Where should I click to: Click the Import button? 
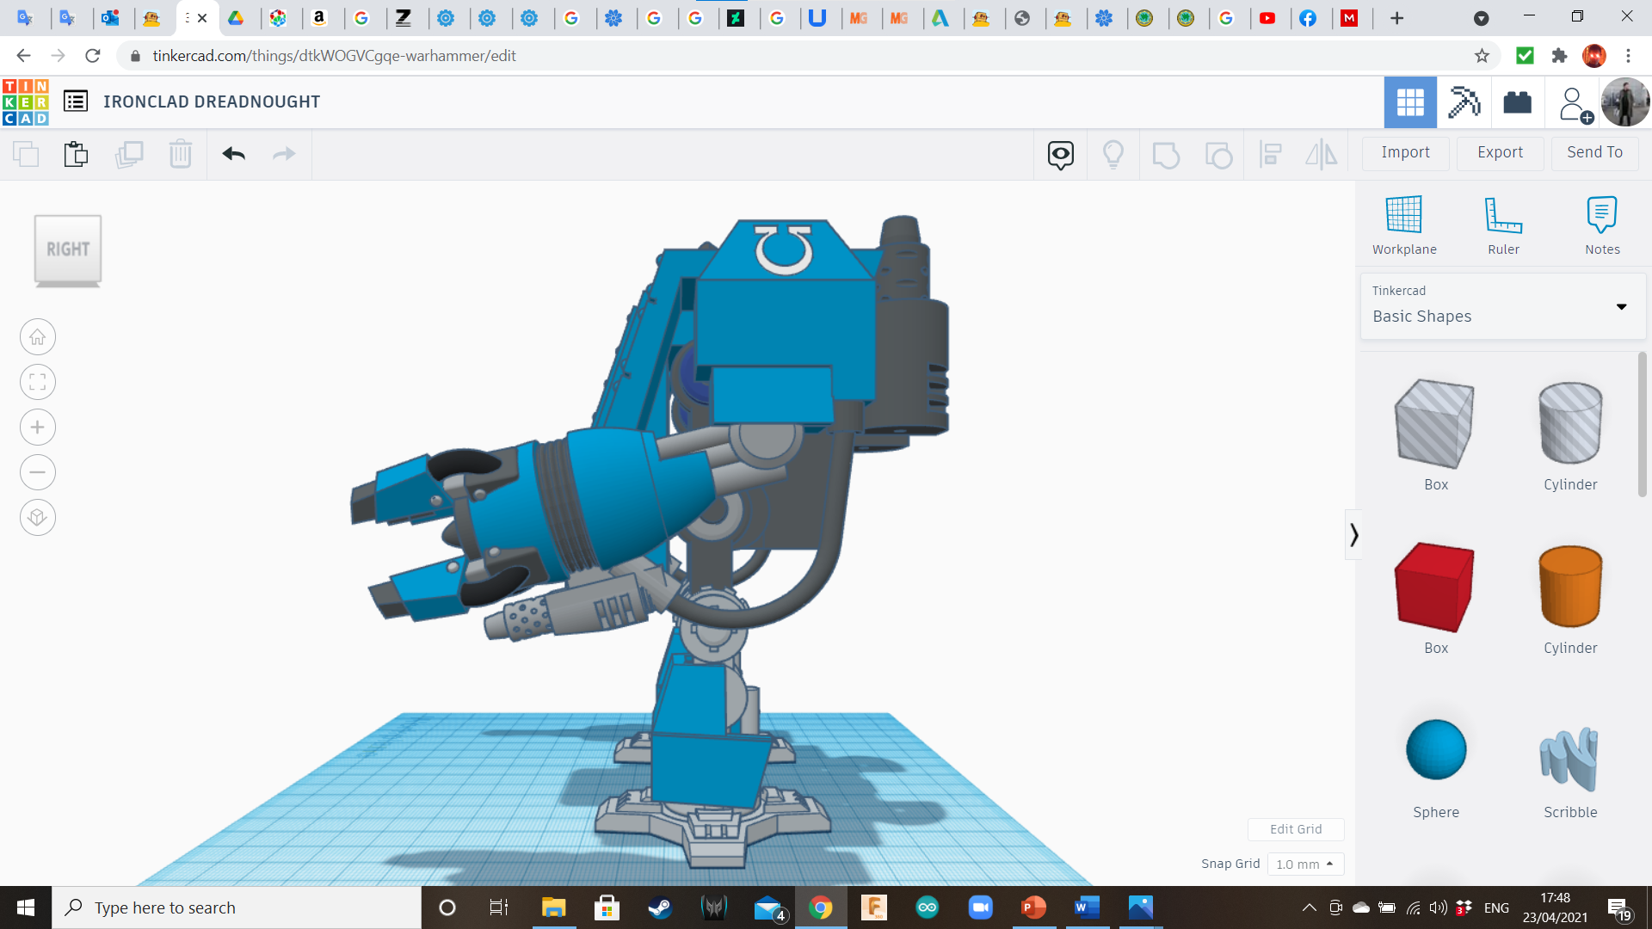(x=1404, y=153)
